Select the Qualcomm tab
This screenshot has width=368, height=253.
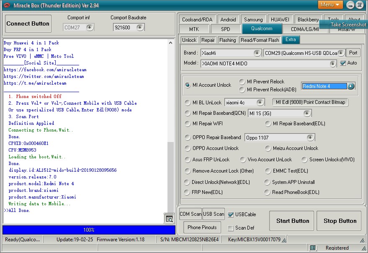point(262,28)
